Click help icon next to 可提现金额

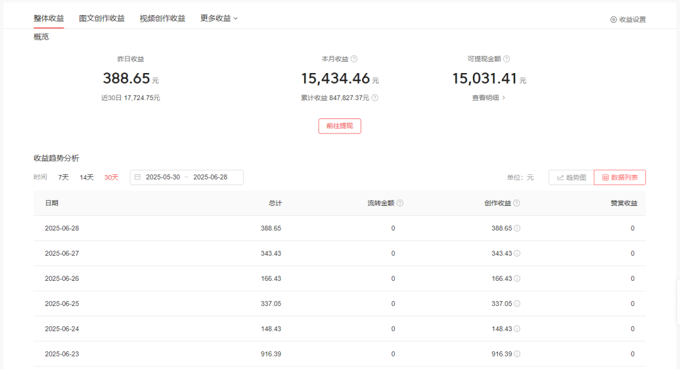pos(506,59)
